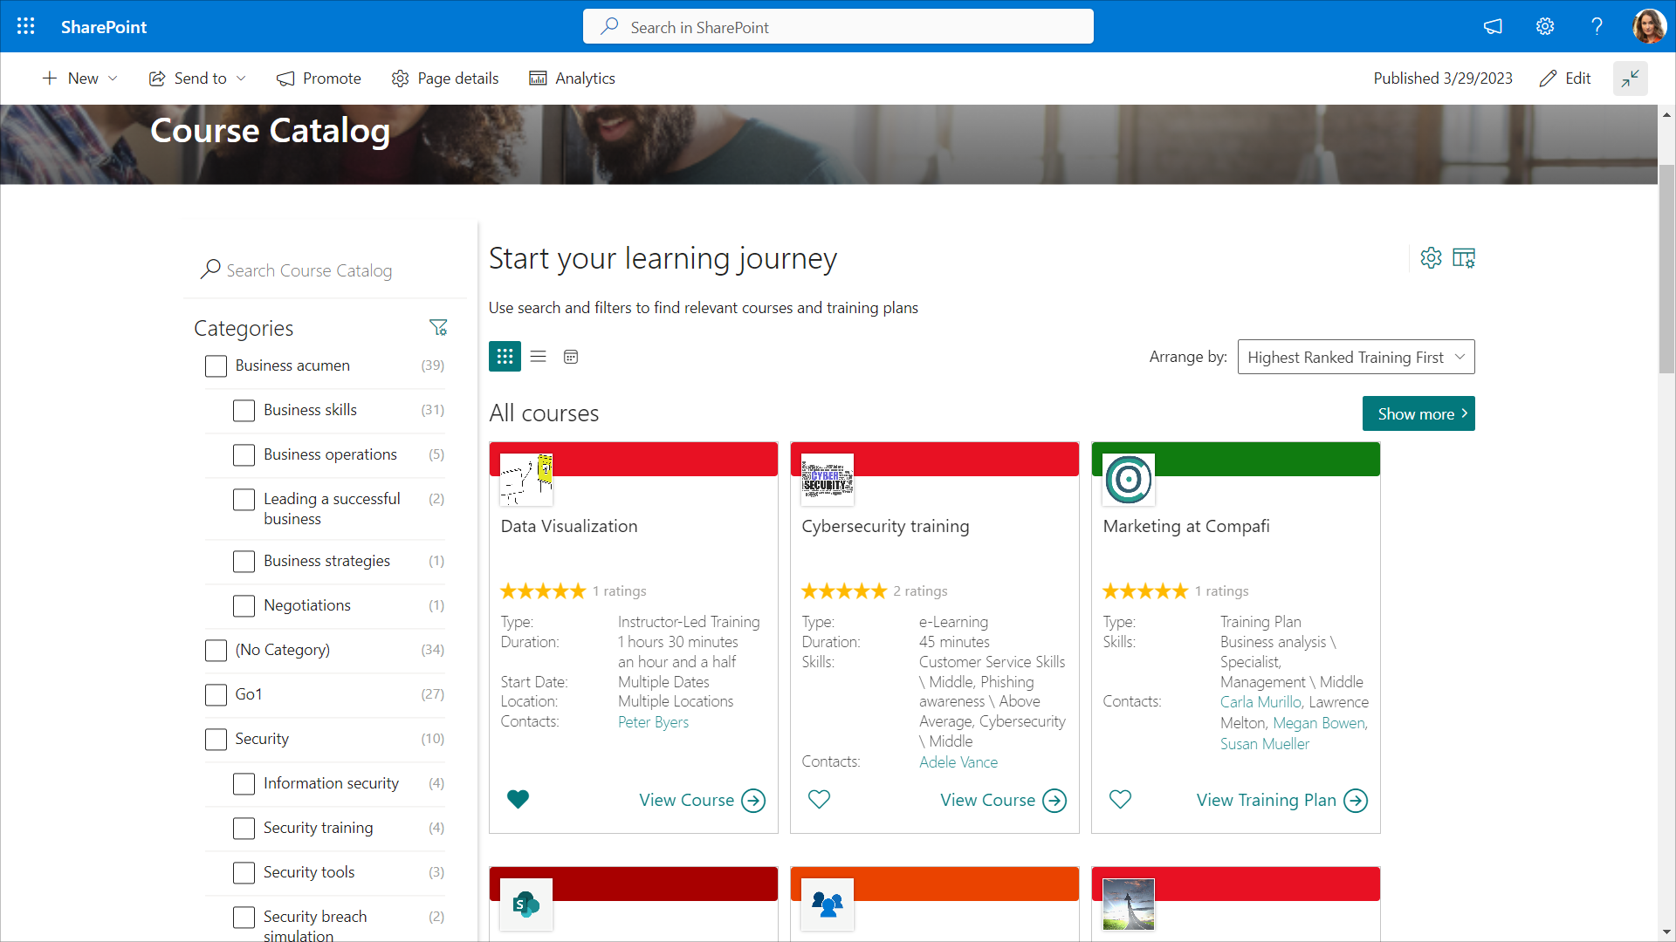Screen dimensions: 1676x942
Task: Switch to list view layout icon
Action: (538, 357)
